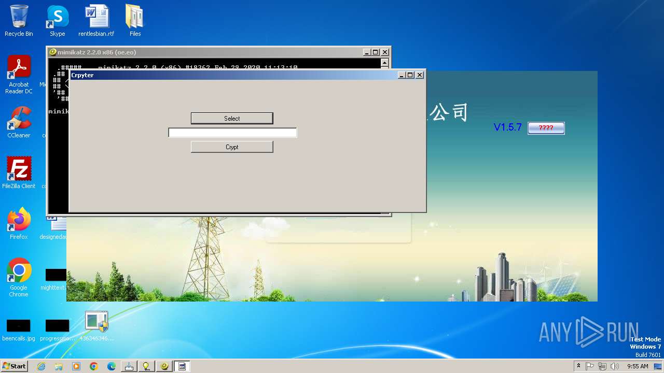Click the mimikatz window title bar
The height and width of the screenshot is (373, 664).
pyautogui.click(x=208, y=52)
